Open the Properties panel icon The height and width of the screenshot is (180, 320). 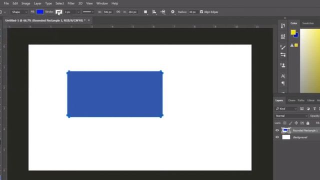(283, 36)
